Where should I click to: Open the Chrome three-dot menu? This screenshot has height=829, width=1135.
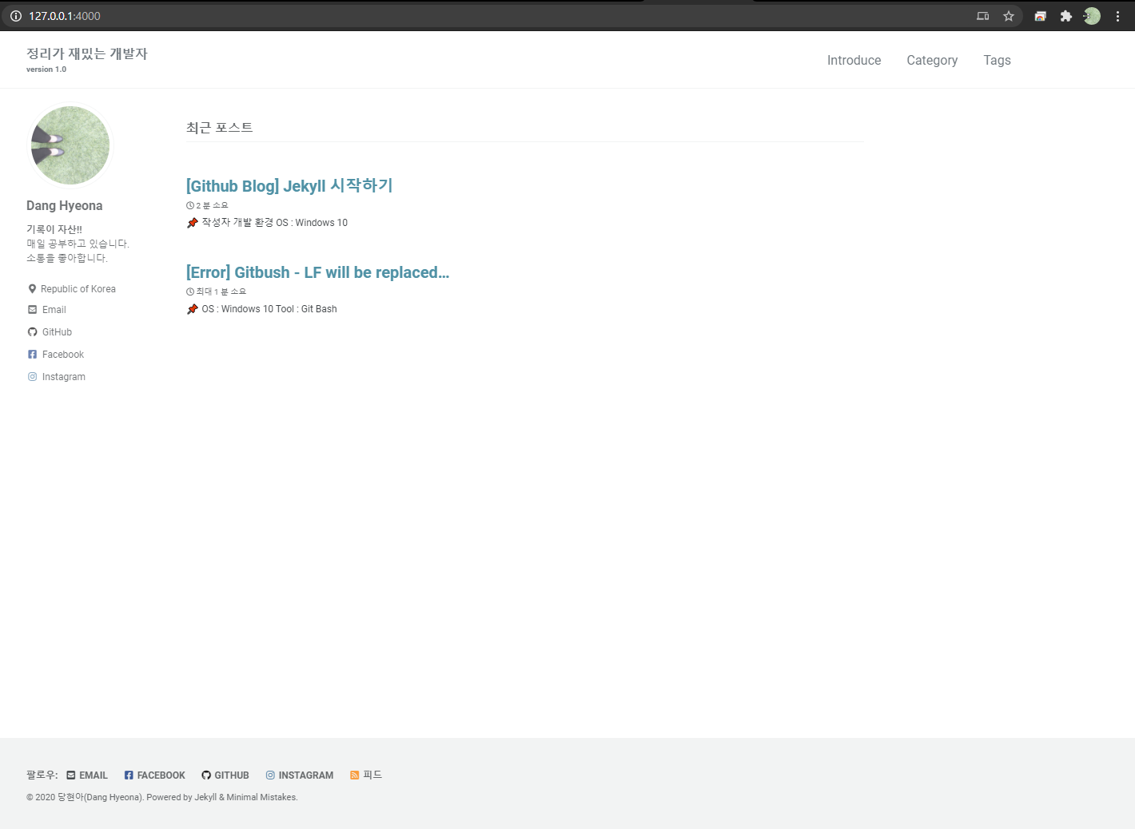click(x=1117, y=16)
